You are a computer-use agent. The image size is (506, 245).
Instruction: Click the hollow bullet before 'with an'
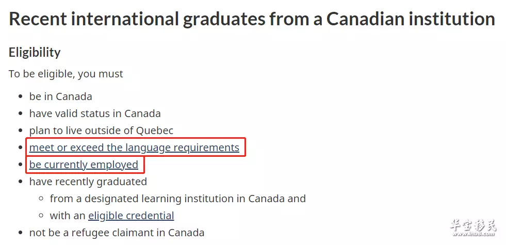tap(41, 216)
